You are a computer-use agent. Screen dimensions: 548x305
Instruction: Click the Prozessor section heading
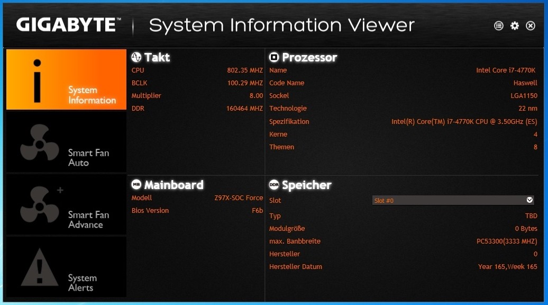tap(309, 57)
